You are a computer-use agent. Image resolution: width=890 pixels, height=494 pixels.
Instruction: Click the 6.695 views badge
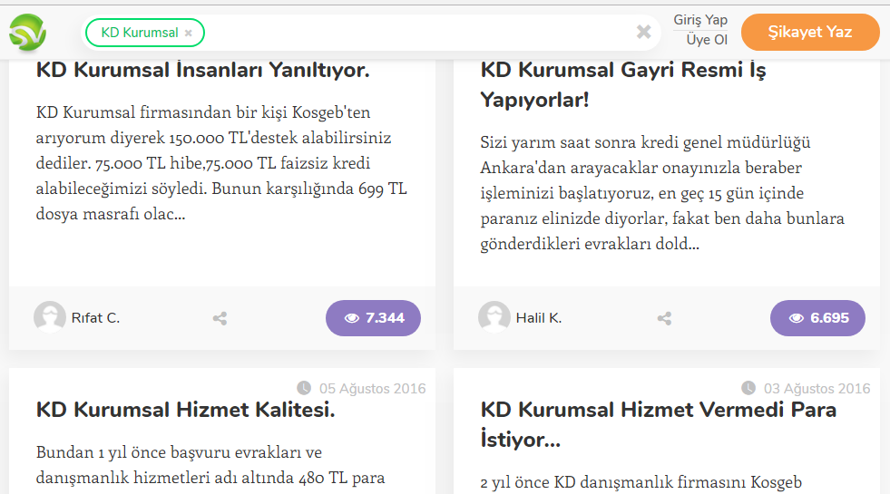817,317
